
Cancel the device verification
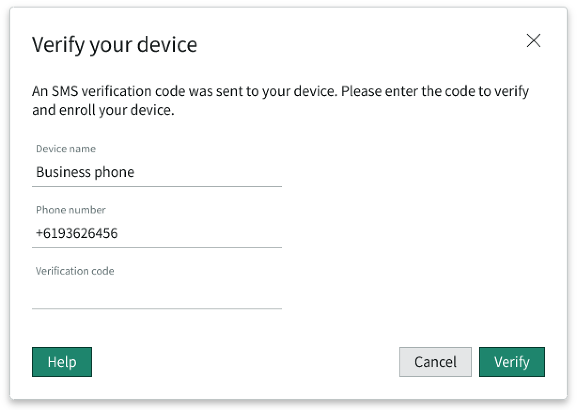435,362
